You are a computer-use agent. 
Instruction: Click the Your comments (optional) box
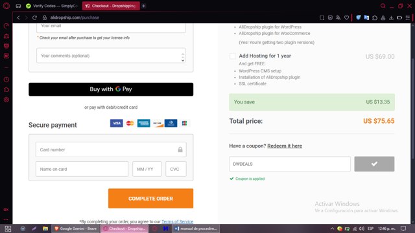(111, 56)
